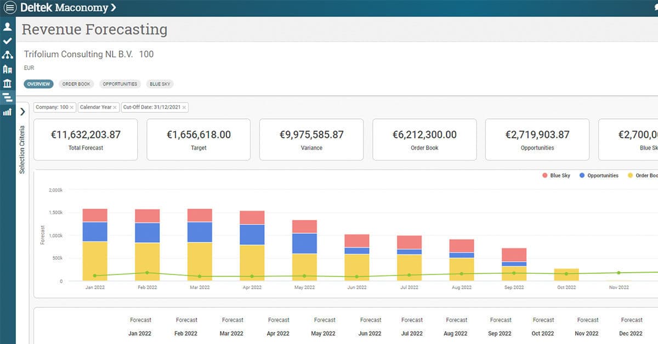The height and width of the screenshot is (344, 658).
Task: Click the Jun 2022 Blue Sky bar segment
Action: [x=357, y=241]
